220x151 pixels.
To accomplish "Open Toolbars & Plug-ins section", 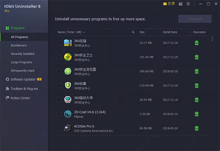I will pos(24,89).
